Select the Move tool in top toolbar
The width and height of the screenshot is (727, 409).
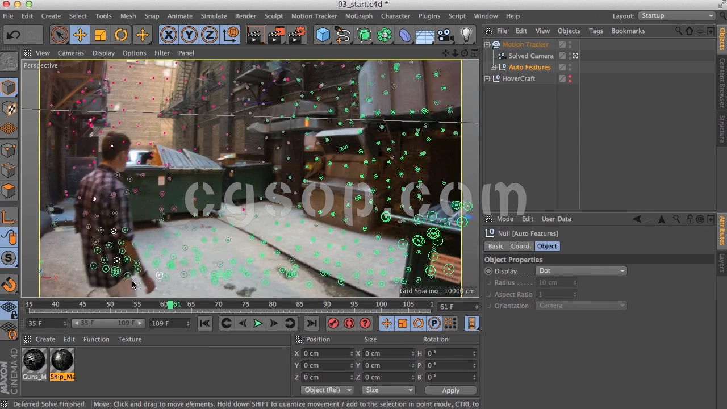(x=80, y=35)
